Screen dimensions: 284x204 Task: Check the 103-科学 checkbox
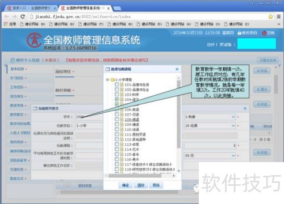tap(117, 94)
